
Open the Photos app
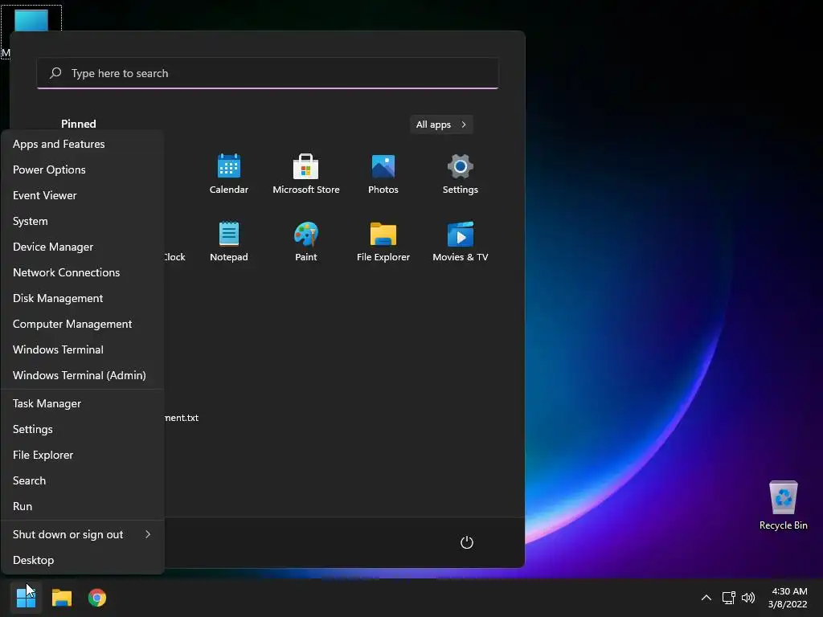click(383, 167)
